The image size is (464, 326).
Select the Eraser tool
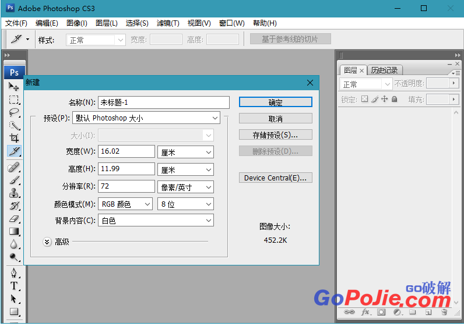tap(13, 219)
